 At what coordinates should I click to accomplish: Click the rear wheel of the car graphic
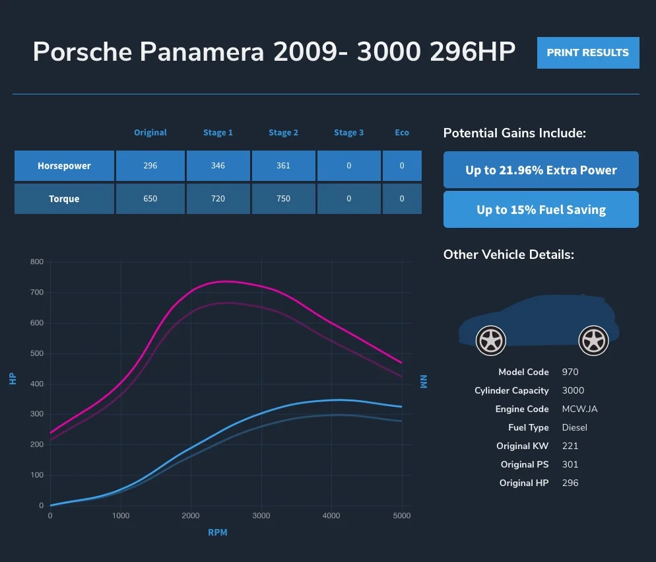click(593, 341)
